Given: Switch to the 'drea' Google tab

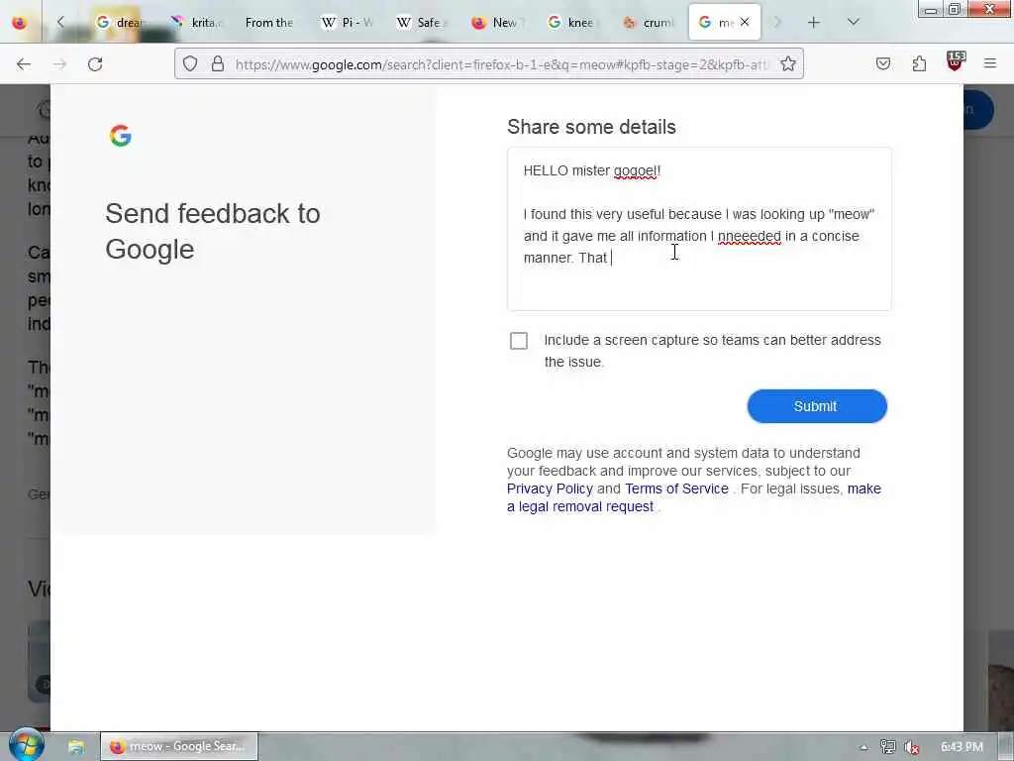Looking at the screenshot, I should pyautogui.click(x=120, y=23).
